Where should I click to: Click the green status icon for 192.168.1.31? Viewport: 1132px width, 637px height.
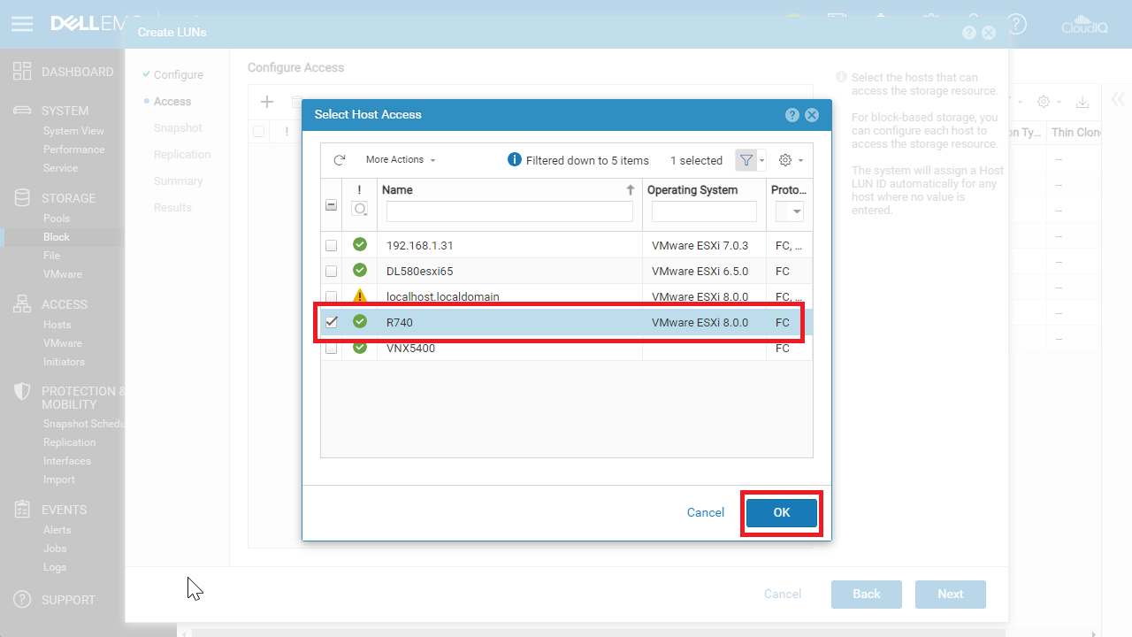[x=360, y=244]
